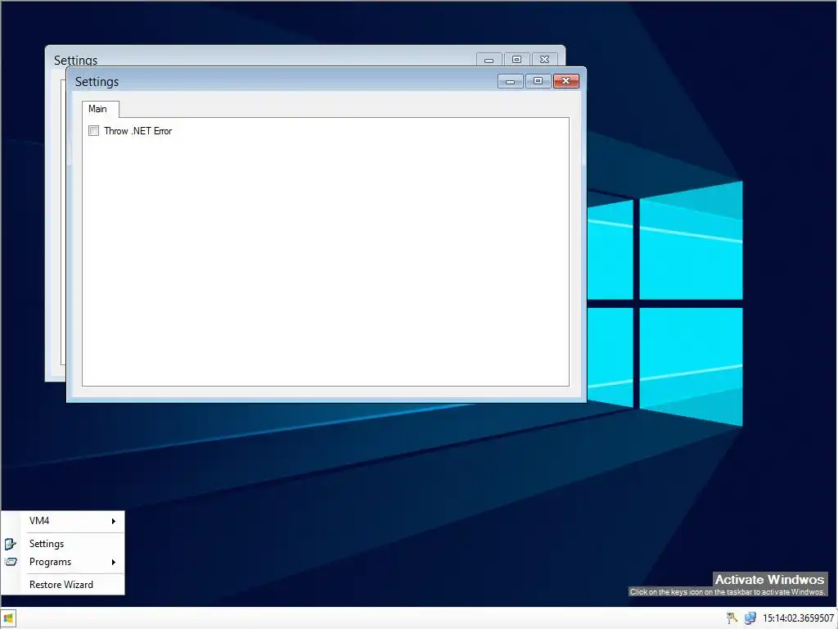Select the Main tab in Settings

pos(100,109)
